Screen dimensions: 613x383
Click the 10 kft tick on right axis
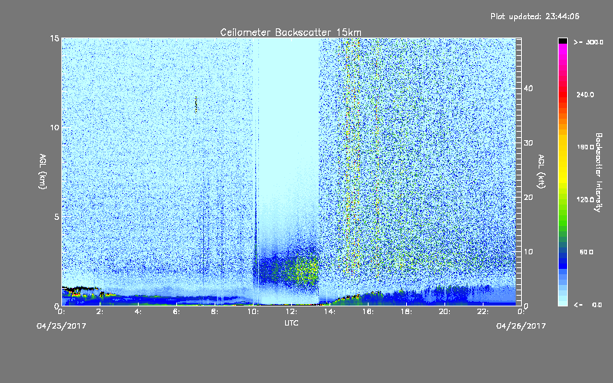(528, 251)
